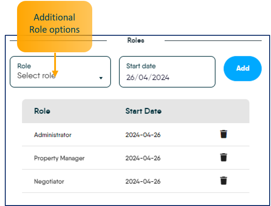271x206 pixels.
Task: Select the Negotiator row name
Action: [49, 181]
